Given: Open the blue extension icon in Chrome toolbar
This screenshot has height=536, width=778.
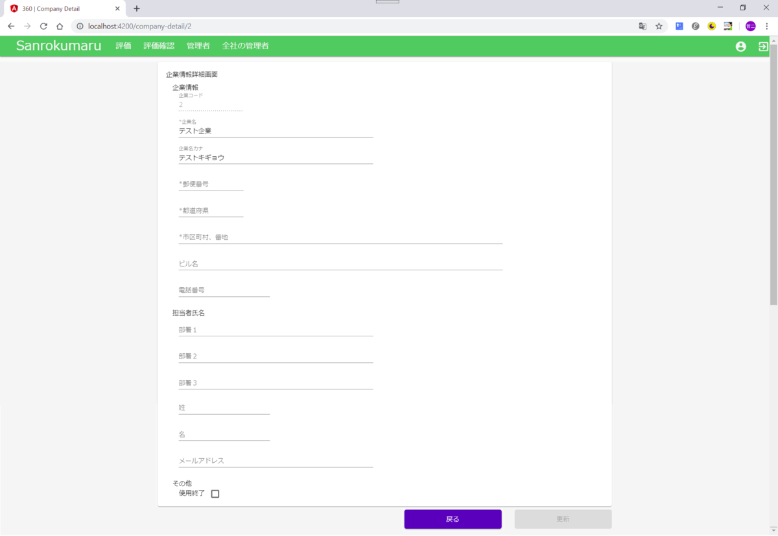Looking at the screenshot, I should [679, 27].
